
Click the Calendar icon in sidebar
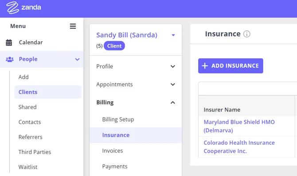coord(9,42)
